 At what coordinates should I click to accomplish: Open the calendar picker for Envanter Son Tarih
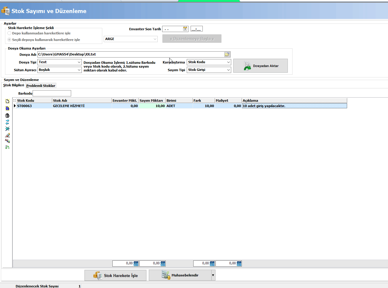185,29
